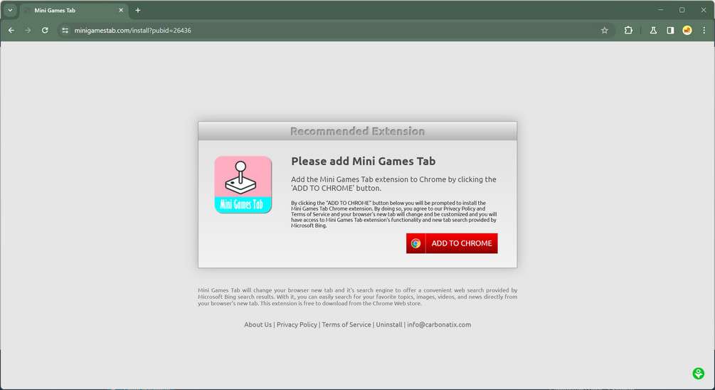Viewport: 715px width, 390px height.
Task: Toggle the browser side panel
Action: pos(670,30)
